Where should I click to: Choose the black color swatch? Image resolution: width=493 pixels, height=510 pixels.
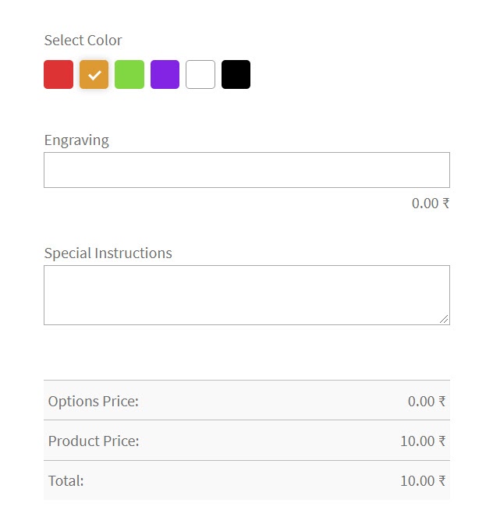236,75
